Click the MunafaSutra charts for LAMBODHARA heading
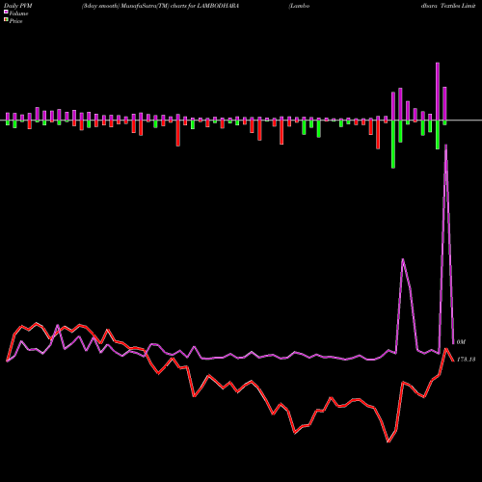 (x=160, y=6)
